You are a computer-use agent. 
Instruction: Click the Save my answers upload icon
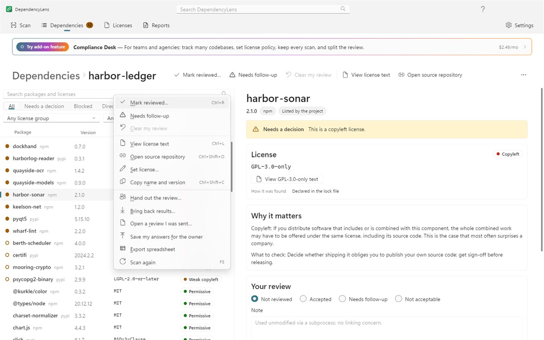[x=123, y=236]
